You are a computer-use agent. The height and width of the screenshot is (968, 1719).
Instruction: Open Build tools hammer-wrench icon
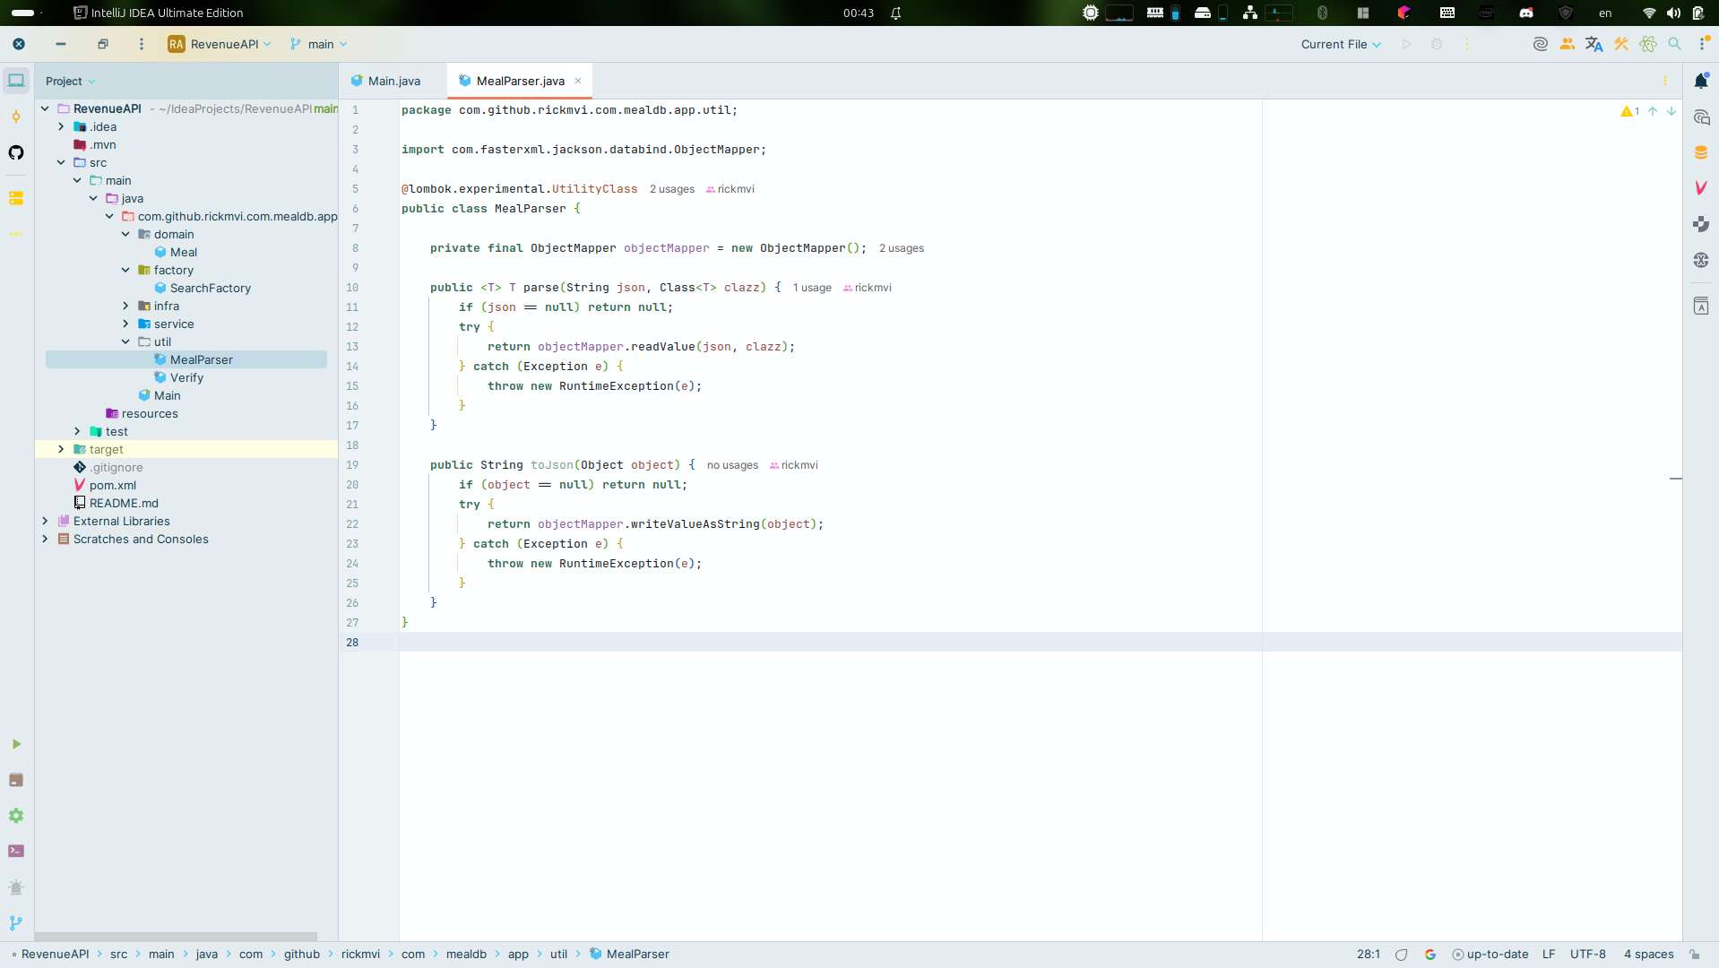pos(1621,44)
